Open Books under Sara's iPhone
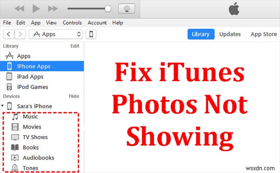Viewport: 280px width, 173px height. pos(31,147)
